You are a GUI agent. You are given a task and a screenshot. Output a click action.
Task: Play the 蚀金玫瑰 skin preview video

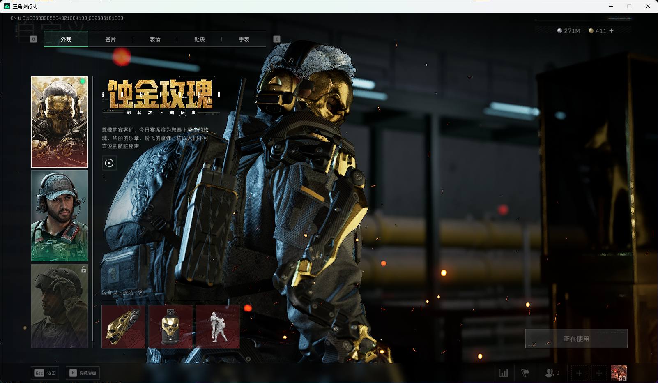(109, 163)
